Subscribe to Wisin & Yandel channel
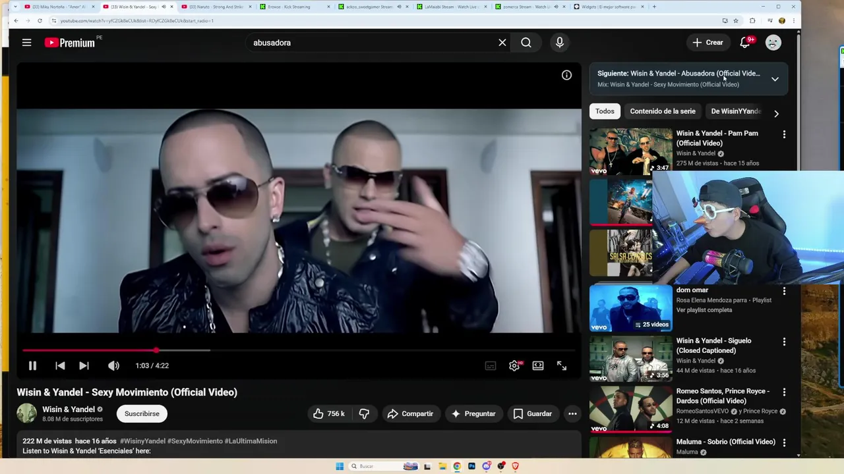 (x=142, y=414)
